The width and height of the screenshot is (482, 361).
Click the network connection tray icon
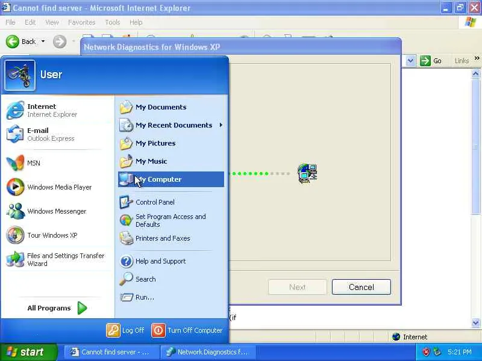(x=437, y=352)
